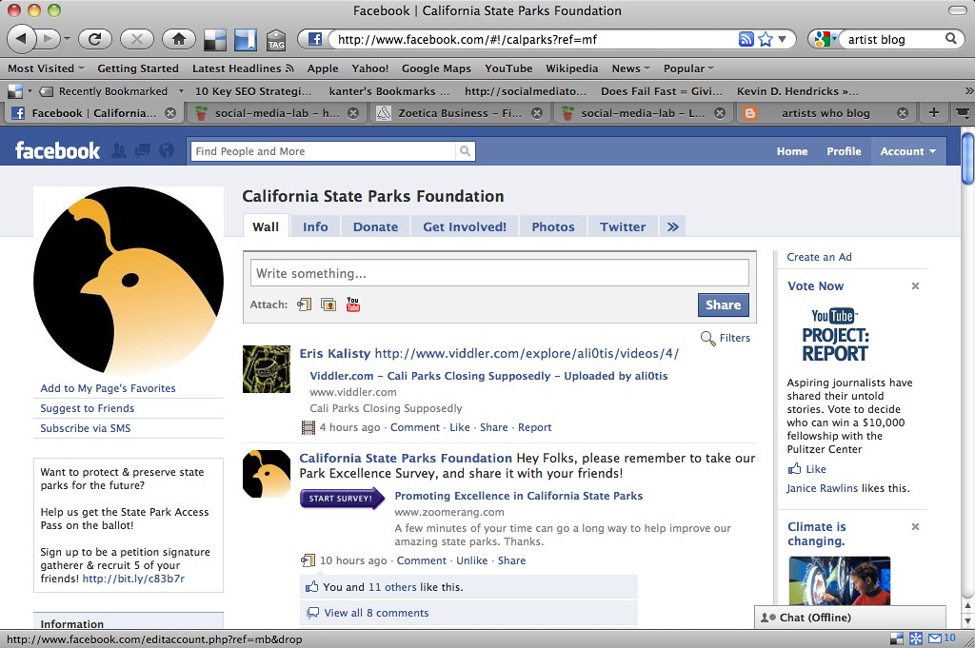Expand hidden tabs with the chevron next to Twitter
Viewport: 975px width, 648px height.
(x=673, y=226)
